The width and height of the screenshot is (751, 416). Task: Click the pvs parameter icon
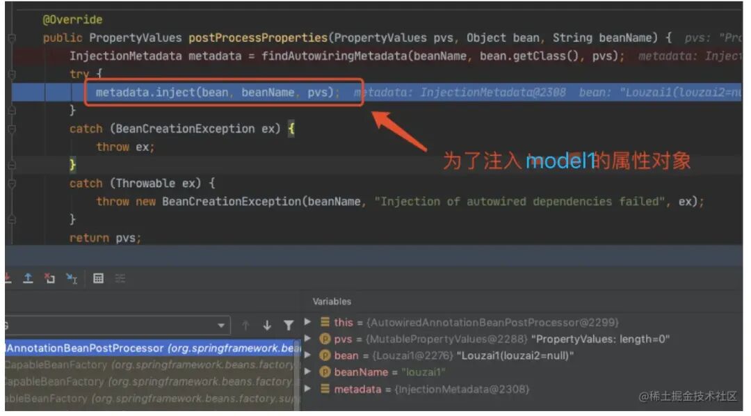point(325,339)
